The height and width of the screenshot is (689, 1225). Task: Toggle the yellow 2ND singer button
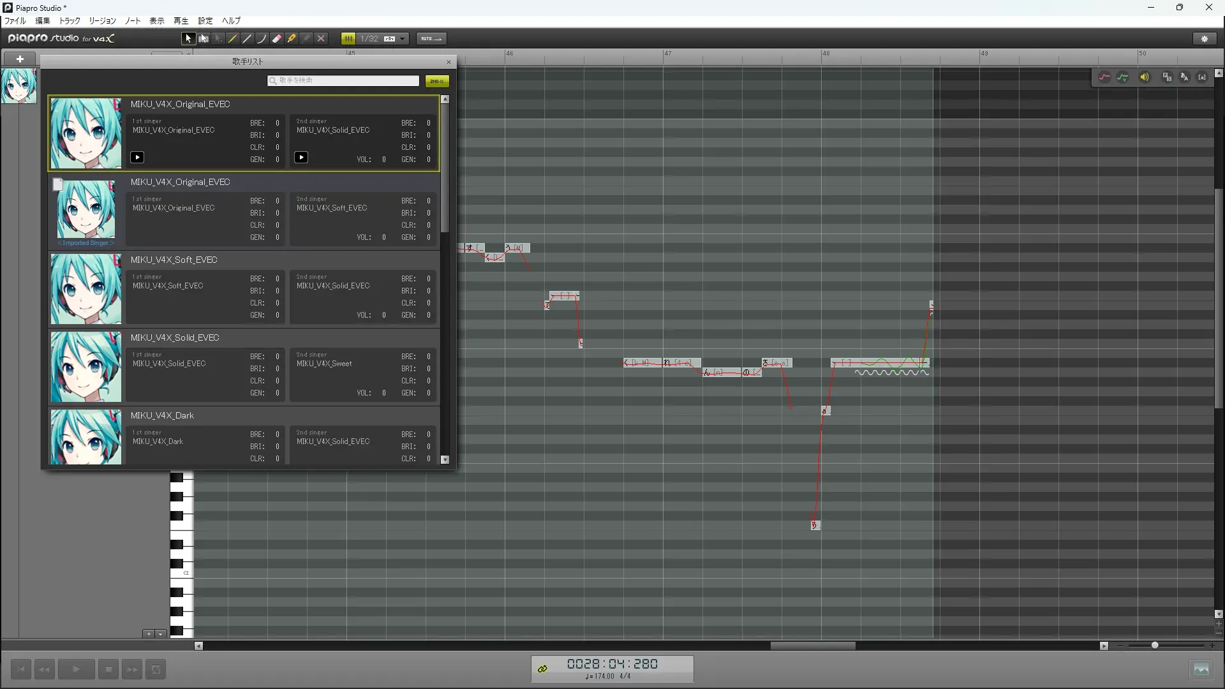coord(437,81)
